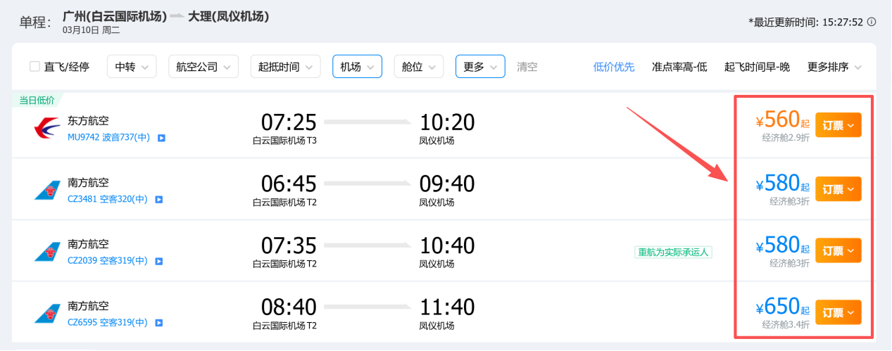Click the China Southern logo for CZ3481
The image size is (892, 351).
pos(47,190)
